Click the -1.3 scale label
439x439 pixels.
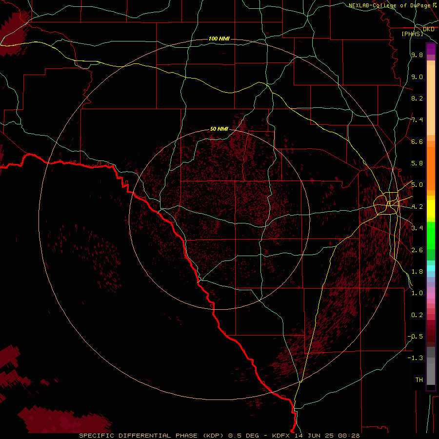point(415,358)
